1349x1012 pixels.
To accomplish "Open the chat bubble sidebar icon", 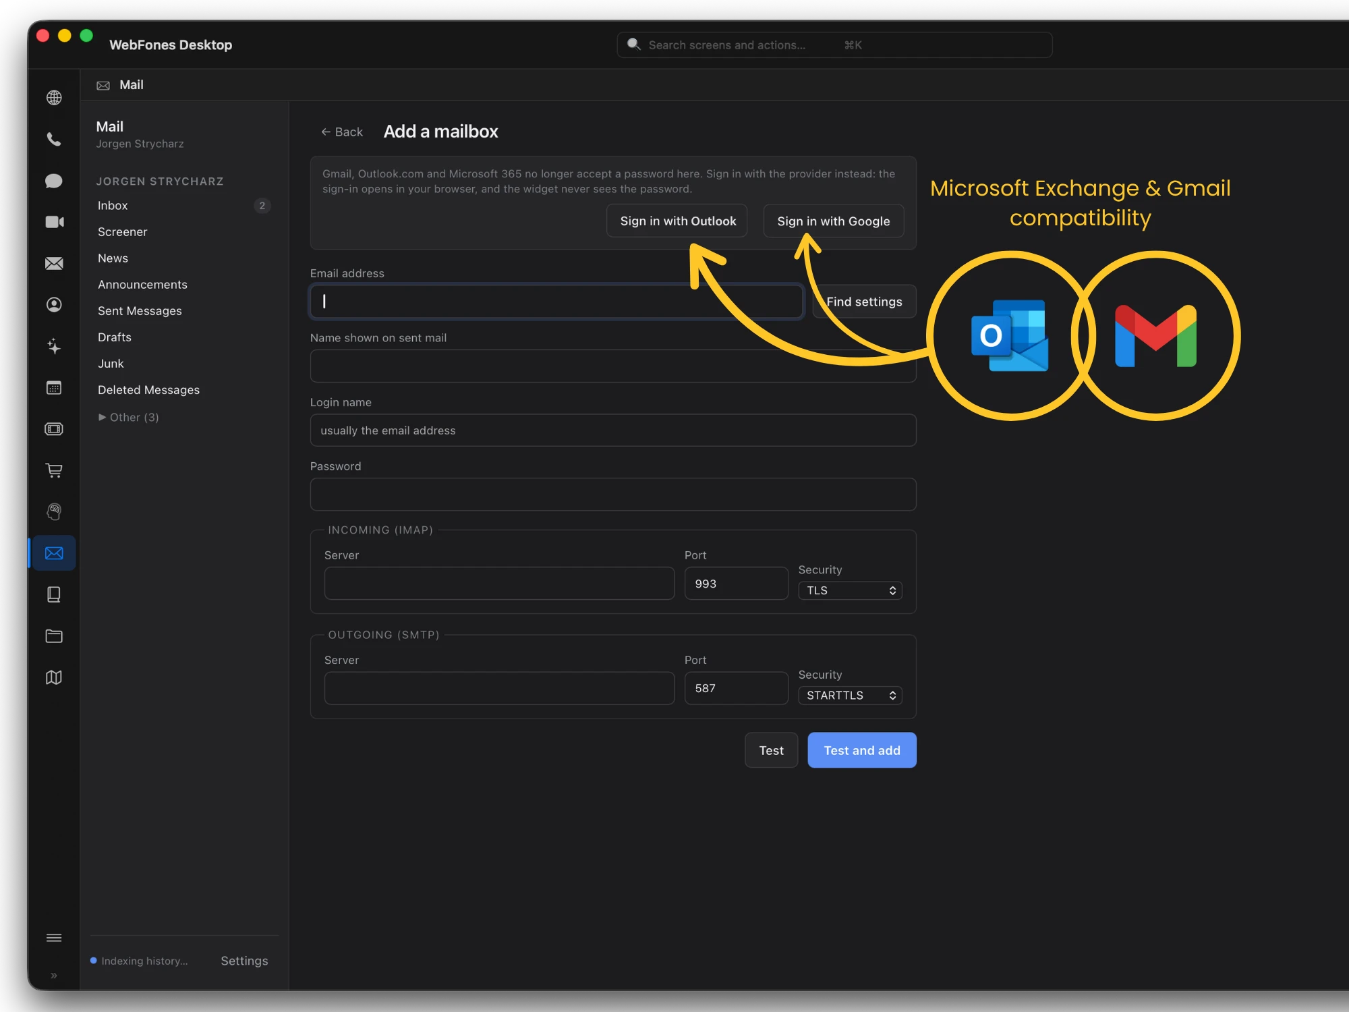I will coord(54,181).
